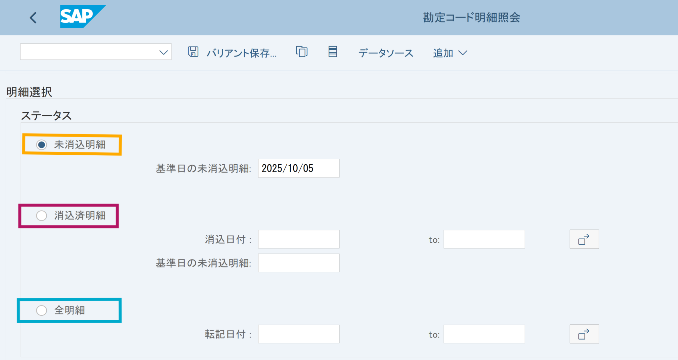678x360 pixels.
Task: Click the 転記日付 from date field
Action: point(298,334)
